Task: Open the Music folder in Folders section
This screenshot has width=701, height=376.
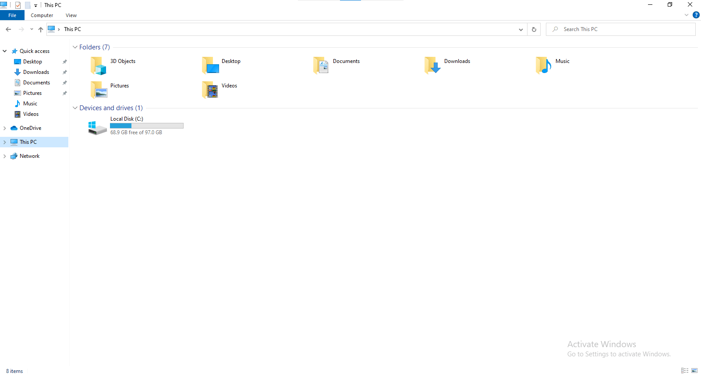Action: coord(544,65)
